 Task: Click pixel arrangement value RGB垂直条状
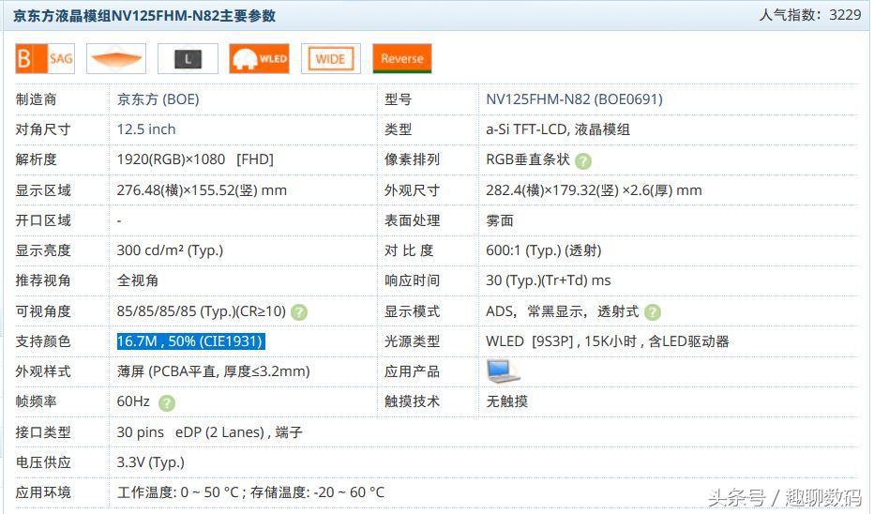coord(528,159)
